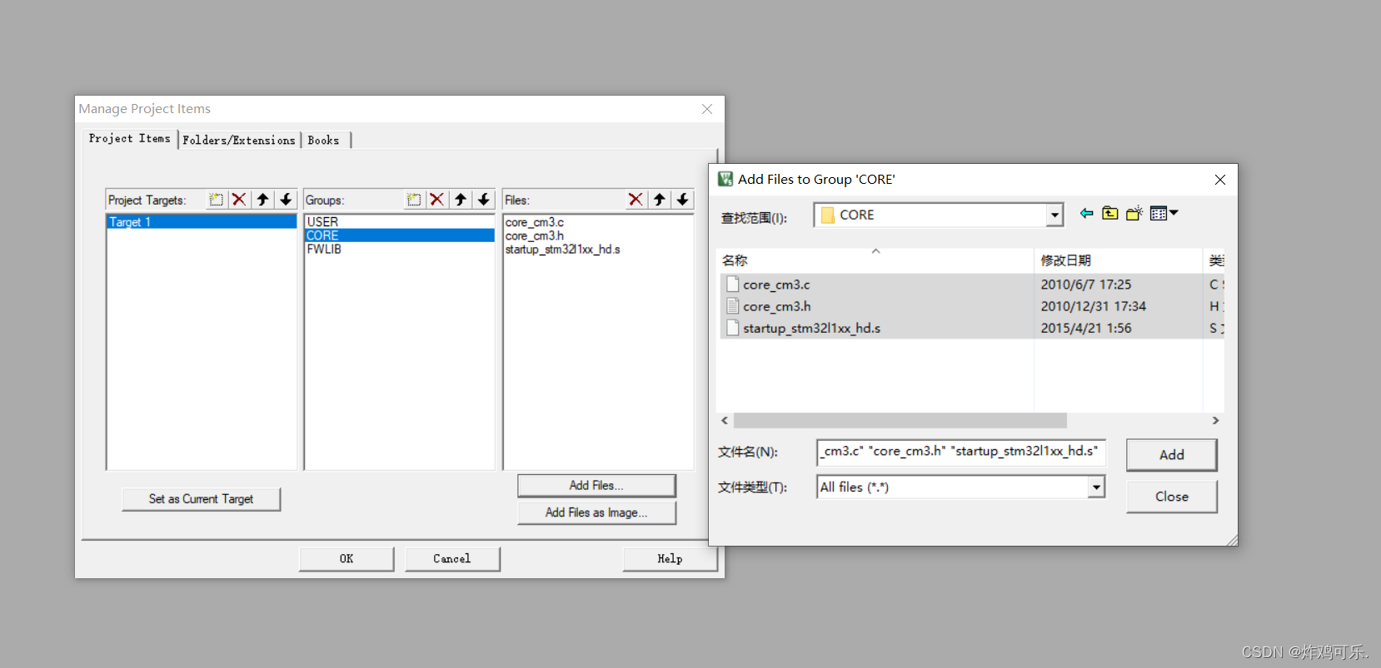
Task: Create a new group in Groups list
Action: click(x=414, y=200)
